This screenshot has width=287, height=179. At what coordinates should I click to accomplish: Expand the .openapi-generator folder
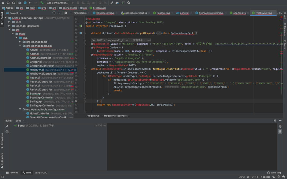click(x=9, y=26)
